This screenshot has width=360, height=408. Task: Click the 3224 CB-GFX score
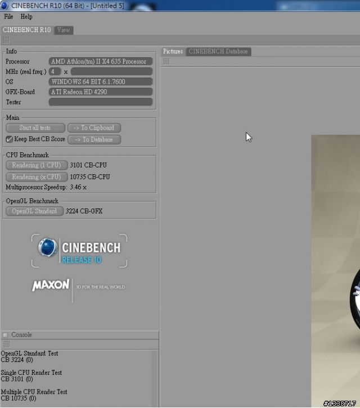point(84,211)
